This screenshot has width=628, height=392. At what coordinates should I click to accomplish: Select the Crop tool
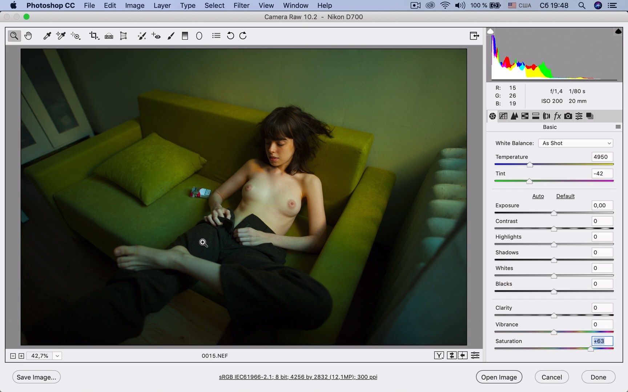pos(94,36)
